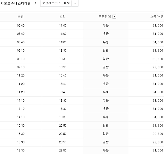
Task: Select the 22:50 arrival time cell
Action: click(x=63, y=150)
